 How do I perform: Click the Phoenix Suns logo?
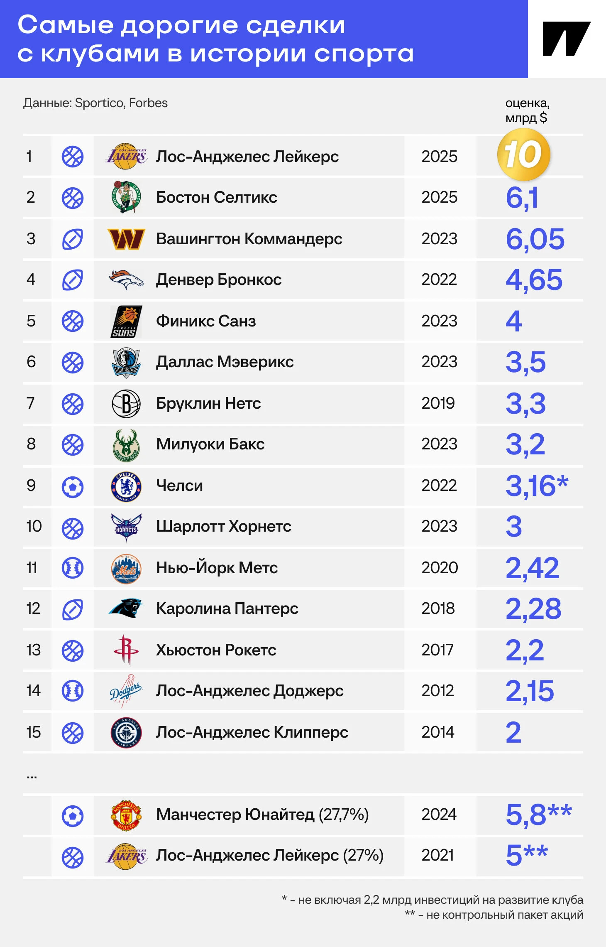tap(126, 321)
